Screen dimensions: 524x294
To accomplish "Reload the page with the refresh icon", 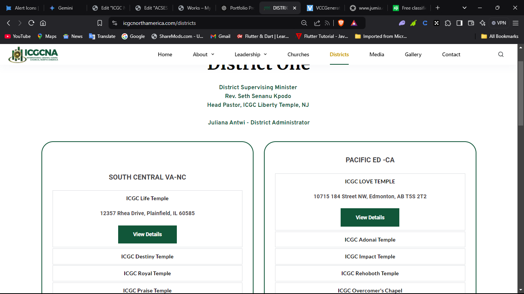I will (x=31, y=23).
